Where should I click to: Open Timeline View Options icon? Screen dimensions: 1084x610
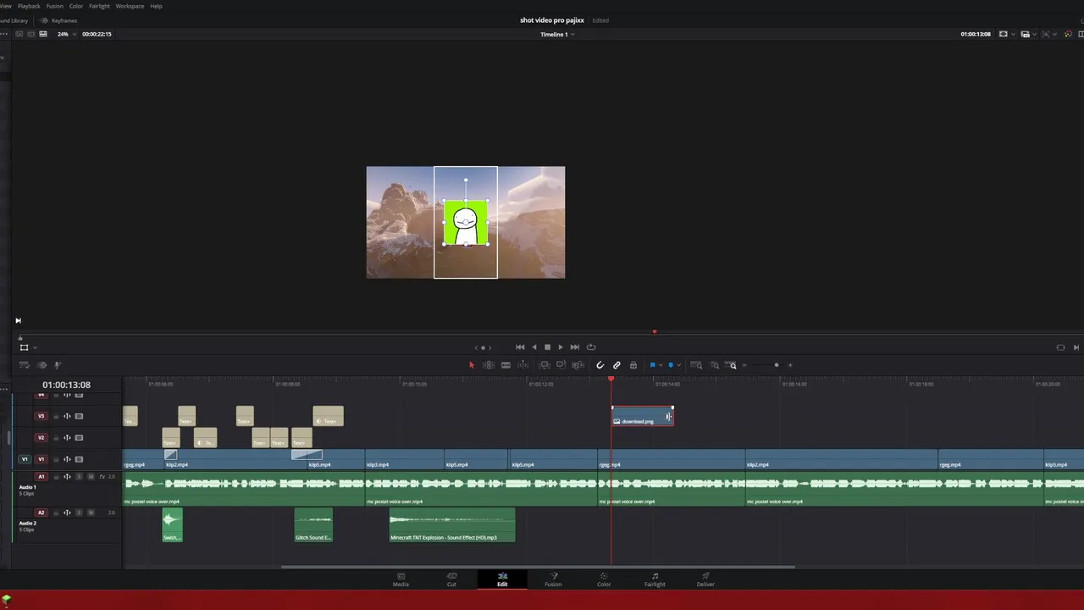click(x=24, y=365)
